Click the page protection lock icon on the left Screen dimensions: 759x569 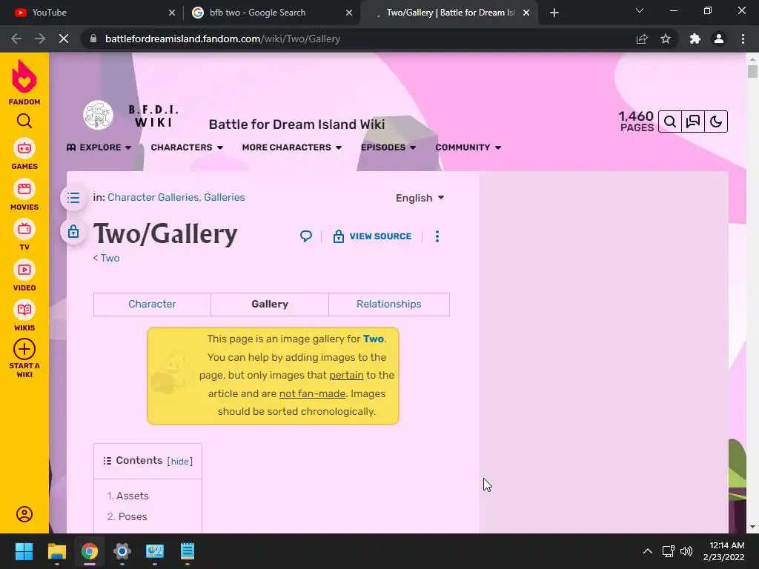tap(73, 231)
